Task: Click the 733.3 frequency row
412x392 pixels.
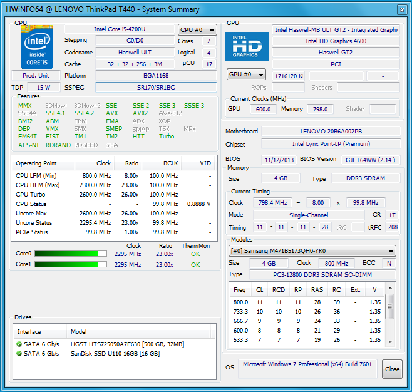Action: 307,312
